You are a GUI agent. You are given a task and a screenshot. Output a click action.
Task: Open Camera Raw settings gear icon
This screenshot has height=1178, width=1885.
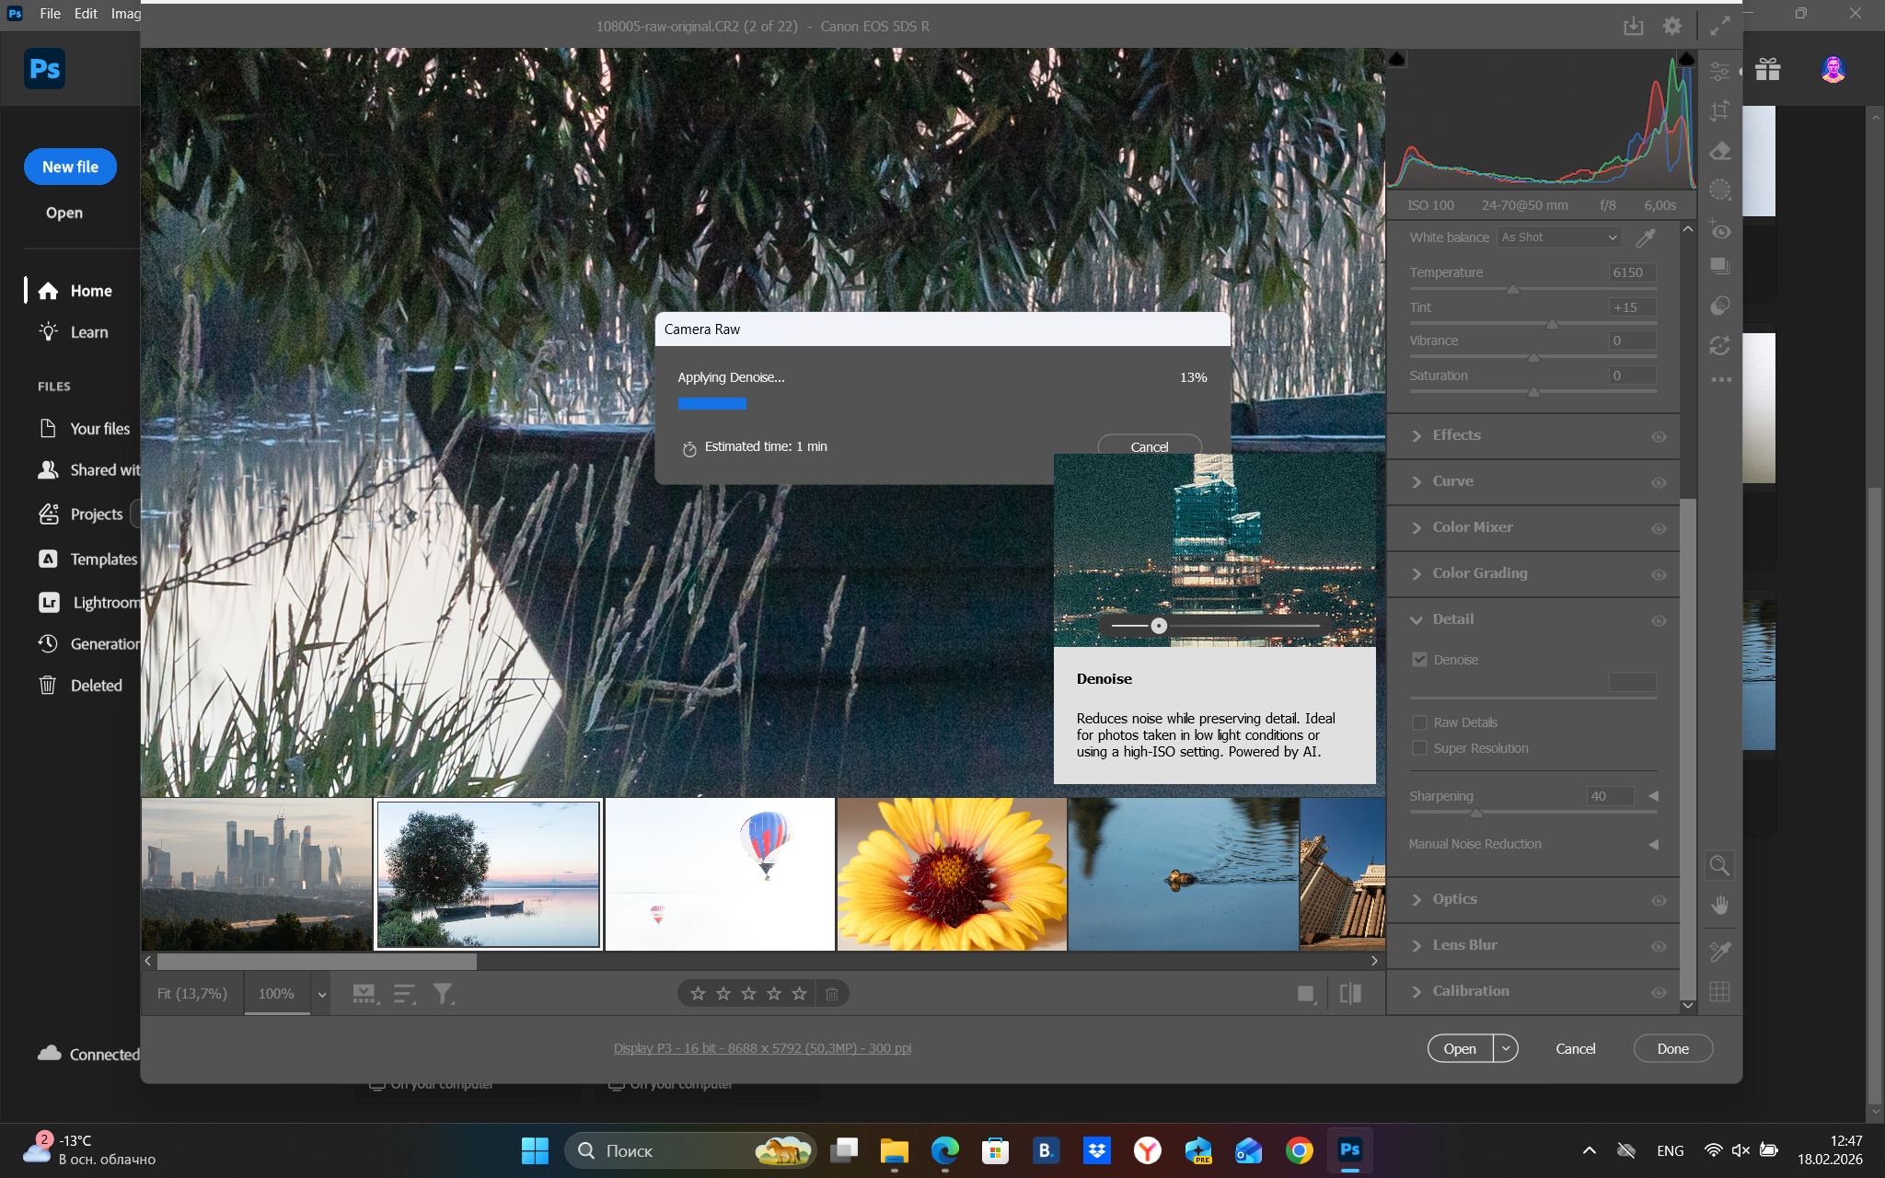1672,27
